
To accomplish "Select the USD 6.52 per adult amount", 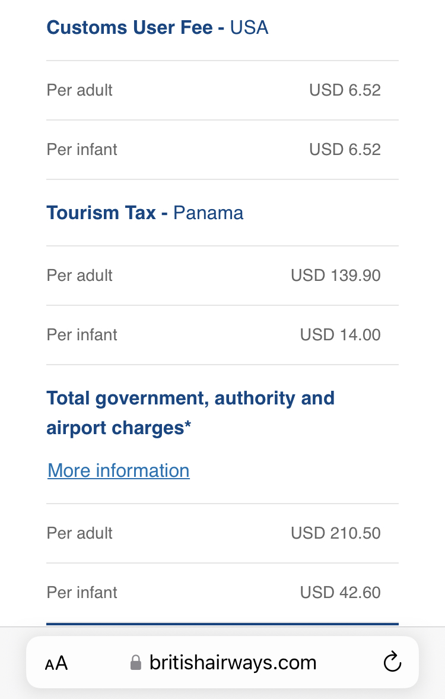I will click(x=345, y=90).
